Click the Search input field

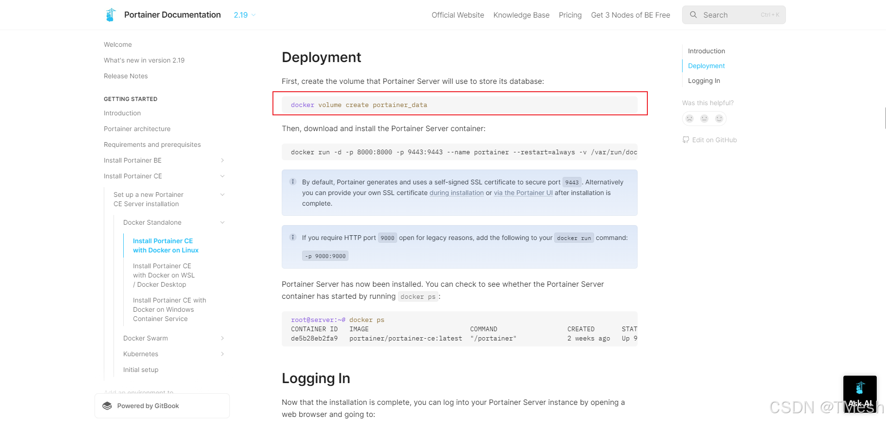coord(734,15)
